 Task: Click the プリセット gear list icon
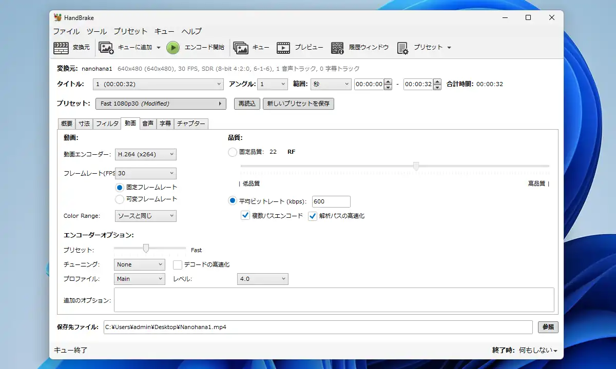click(x=402, y=48)
